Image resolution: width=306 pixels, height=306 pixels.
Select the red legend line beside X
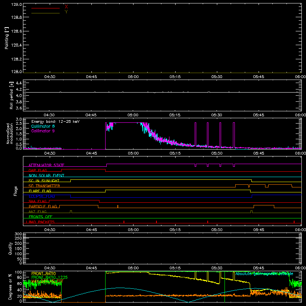tap(46, 8)
